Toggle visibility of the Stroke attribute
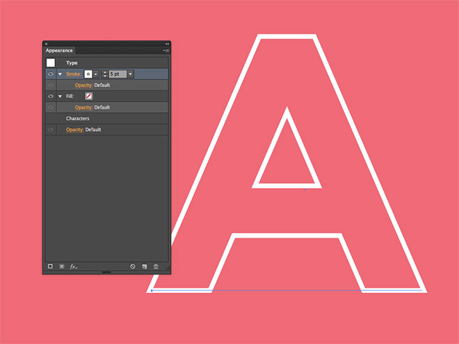Image resolution: width=459 pixels, height=344 pixels. pyautogui.click(x=51, y=74)
